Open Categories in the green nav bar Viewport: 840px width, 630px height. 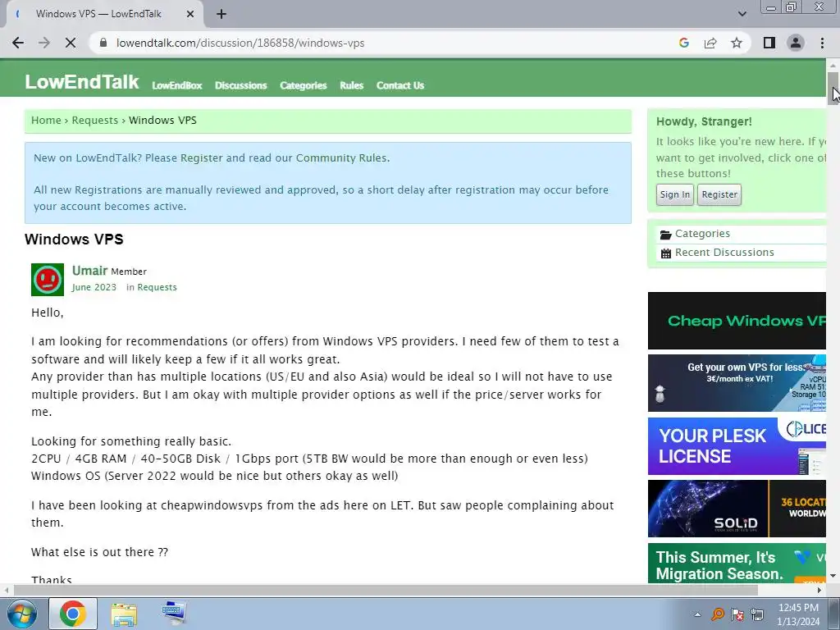304,85
